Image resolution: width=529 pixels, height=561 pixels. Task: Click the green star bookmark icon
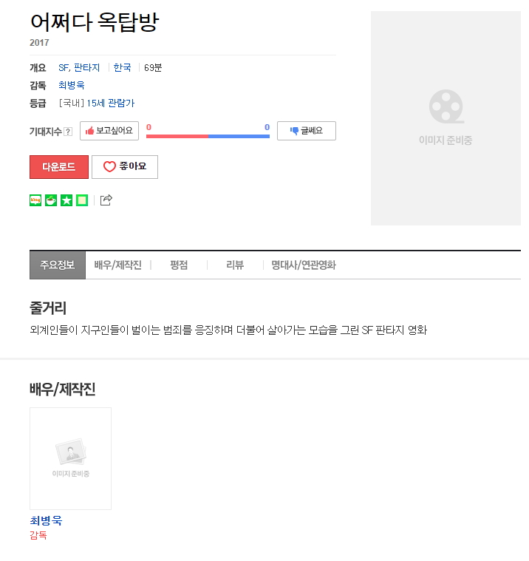(66, 200)
